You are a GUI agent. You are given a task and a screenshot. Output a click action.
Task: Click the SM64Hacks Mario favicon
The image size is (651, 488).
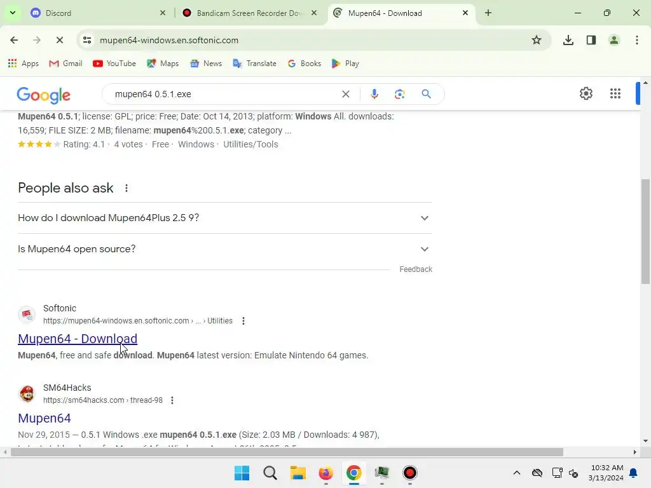[x=27, y=394]
